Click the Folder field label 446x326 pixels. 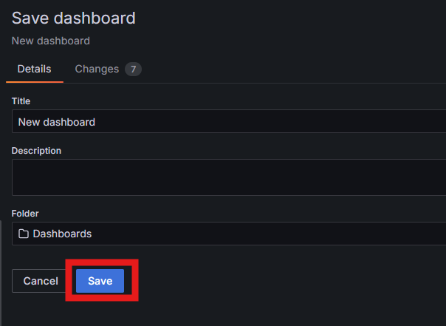25,214
